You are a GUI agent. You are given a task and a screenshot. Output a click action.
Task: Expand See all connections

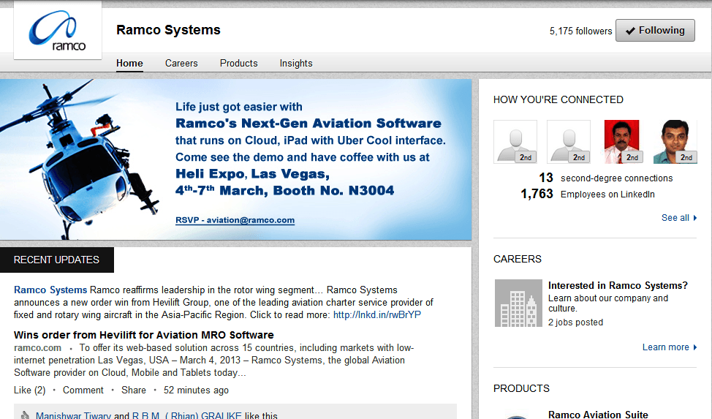click(x=679, y=218)
